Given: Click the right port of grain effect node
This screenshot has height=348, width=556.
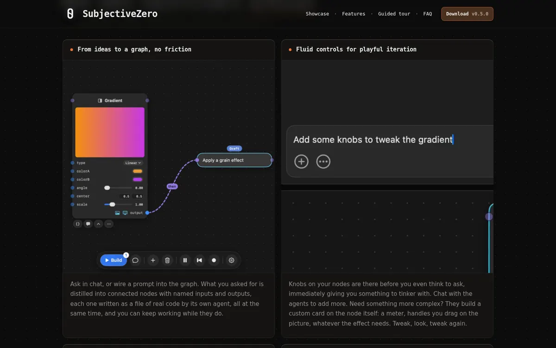Looking at the screenshot, I should pyautogui.click(x=272, y=160).
